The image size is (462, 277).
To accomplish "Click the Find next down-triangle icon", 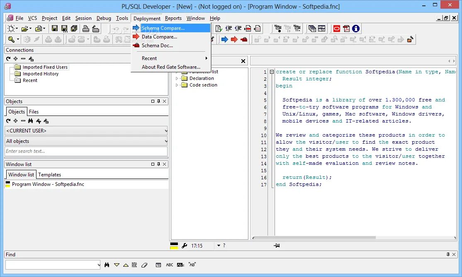I will pyautogui.click(x=117, y=265).
